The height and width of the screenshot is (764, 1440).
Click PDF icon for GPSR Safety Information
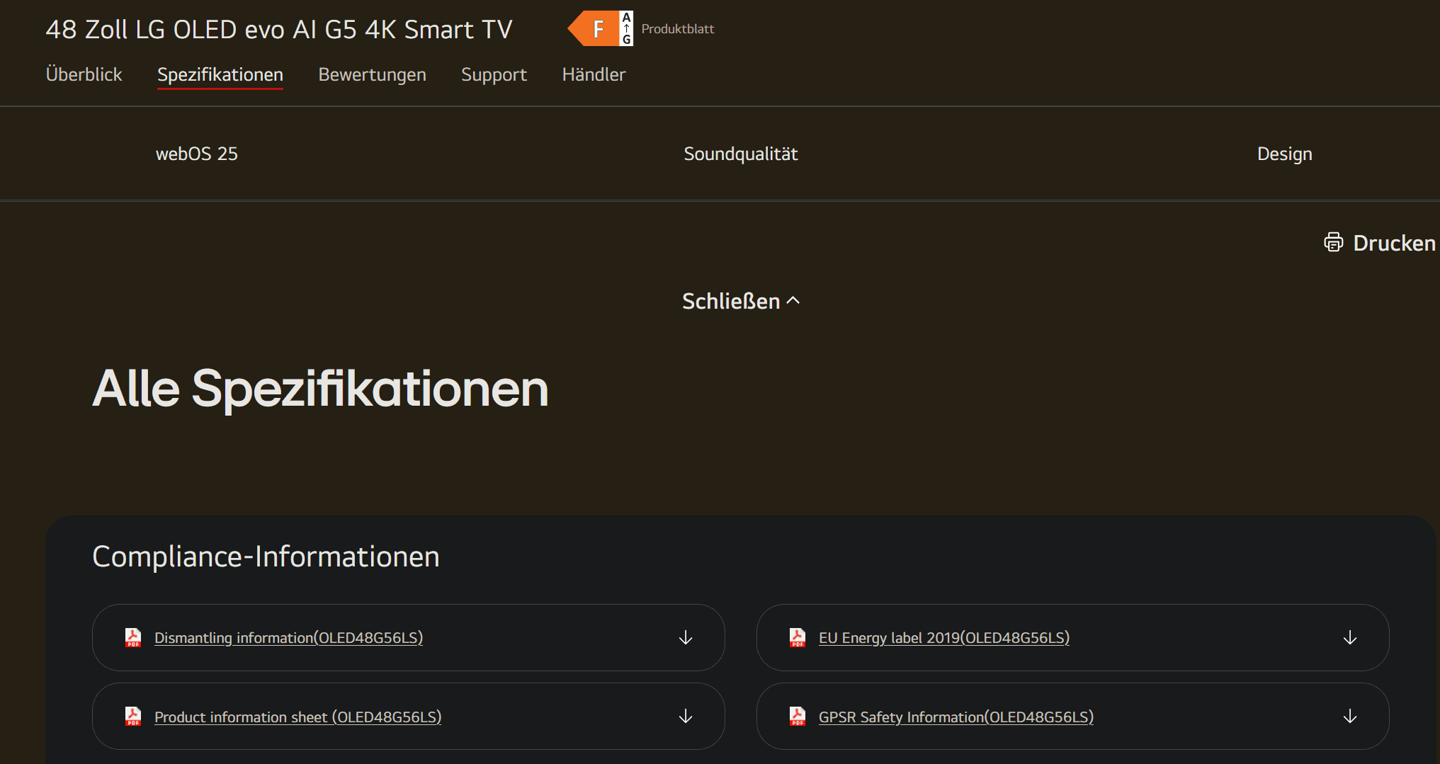798,717
